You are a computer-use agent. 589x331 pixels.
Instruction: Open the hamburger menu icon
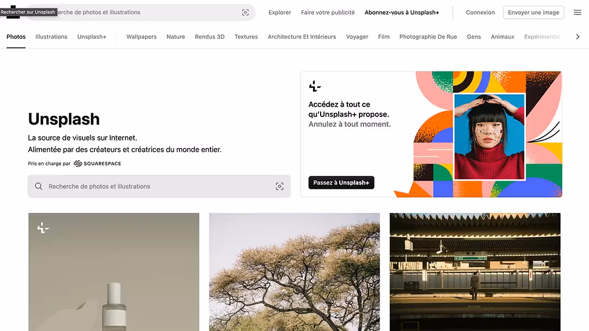[578, 13]
